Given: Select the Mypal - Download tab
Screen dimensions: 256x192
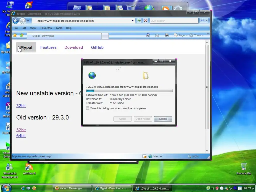Looking at the screenshot, I should (x=64, y=36).
